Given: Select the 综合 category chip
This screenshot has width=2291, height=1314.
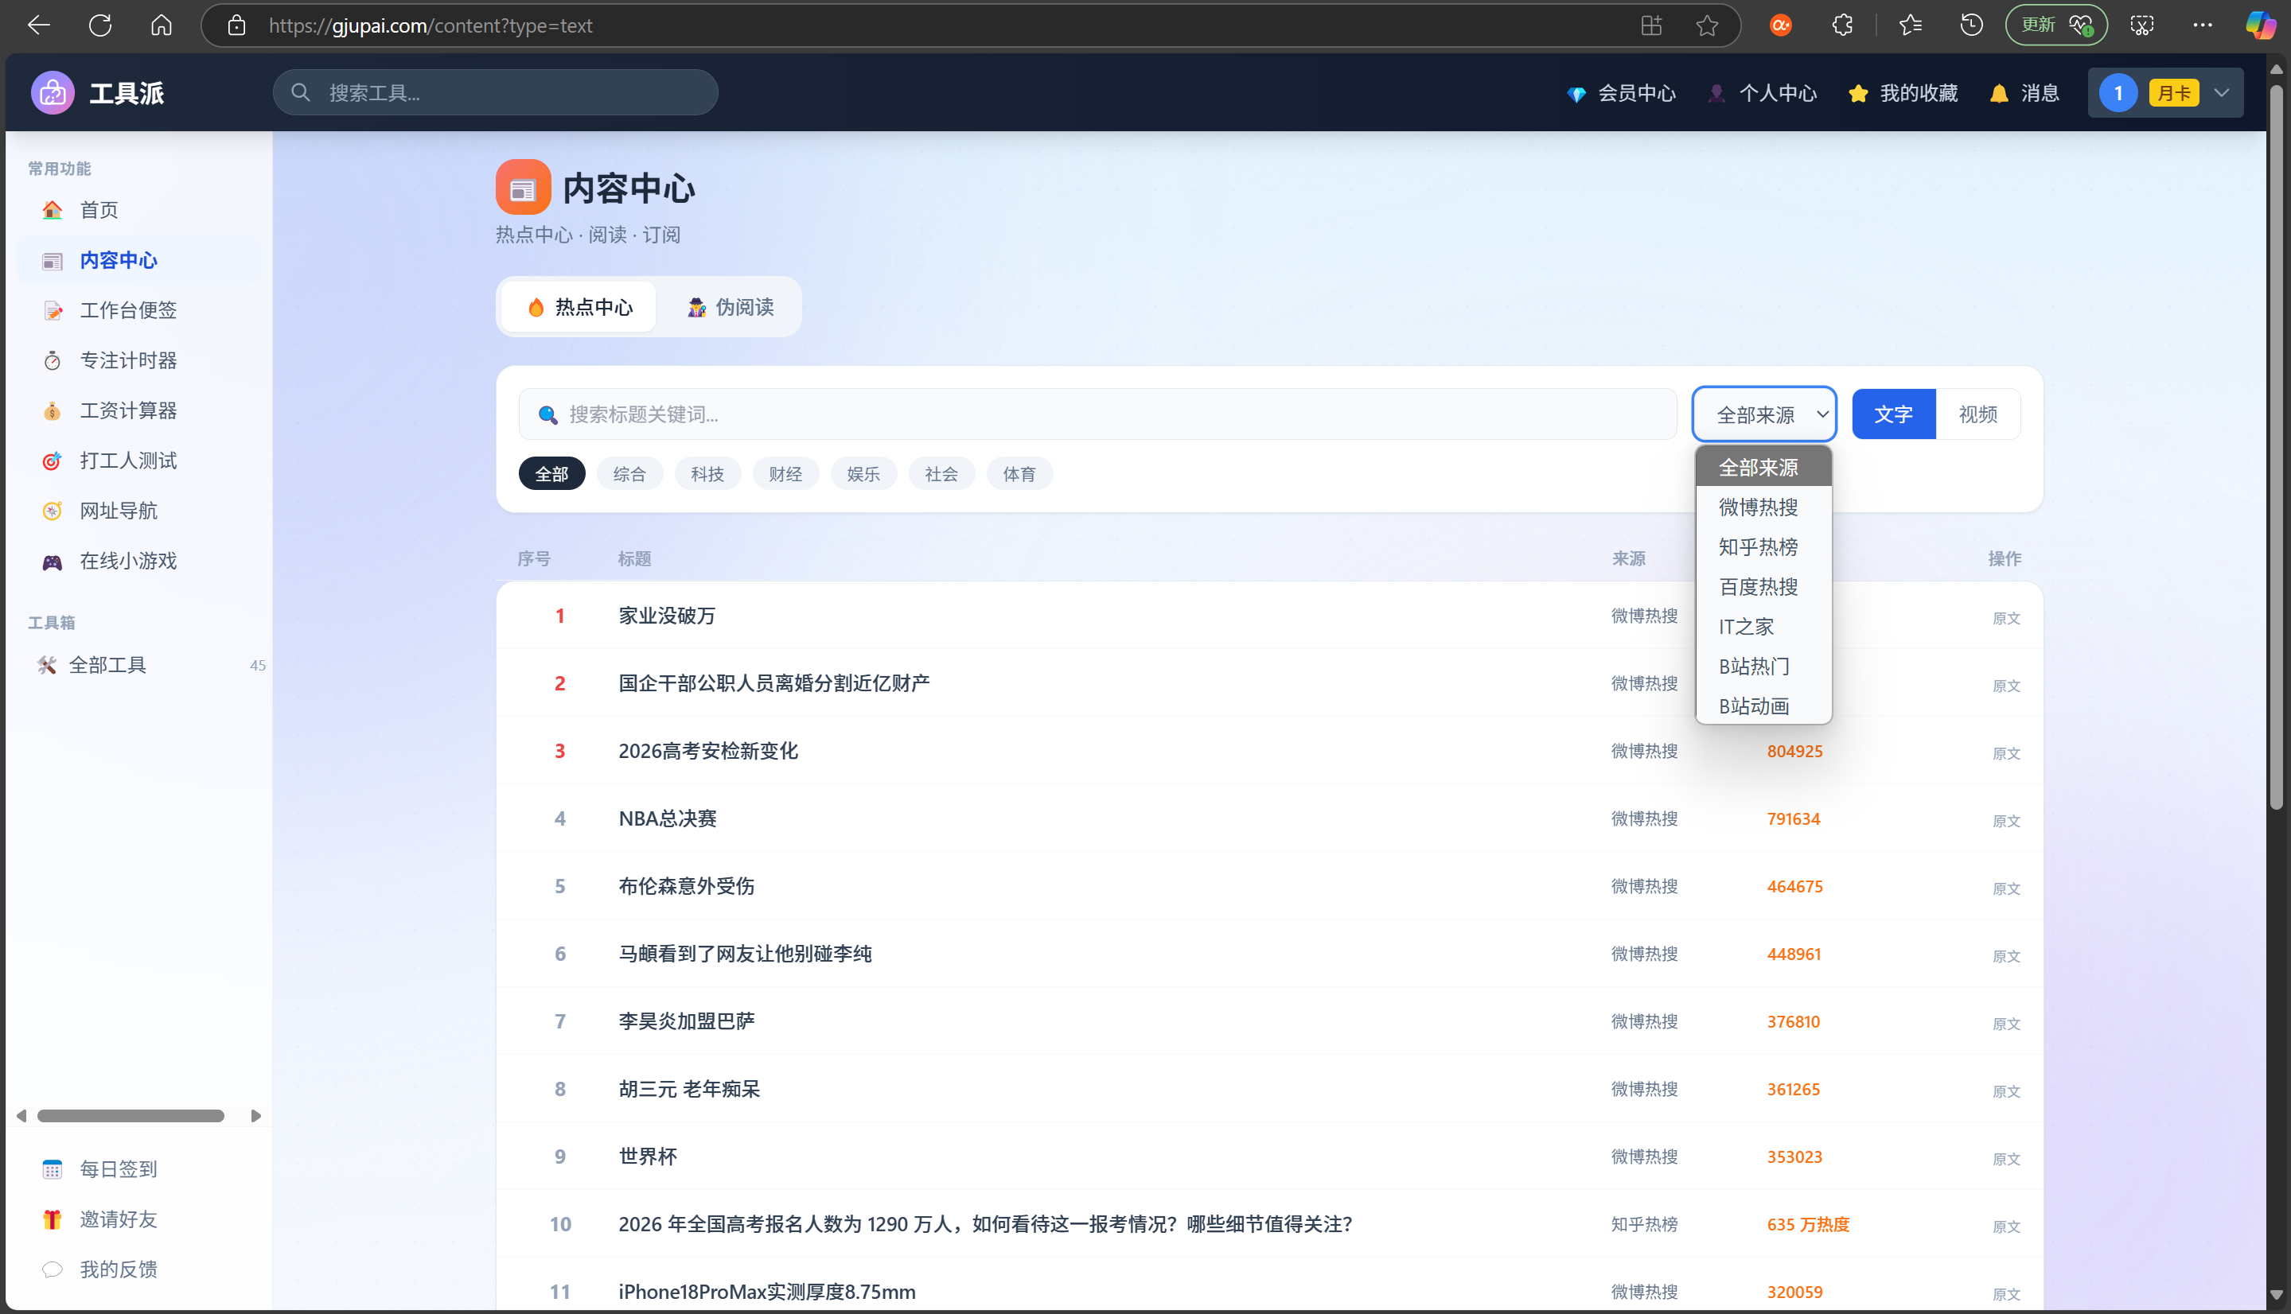Looking at the screenshot, I should tap(629, 474).
